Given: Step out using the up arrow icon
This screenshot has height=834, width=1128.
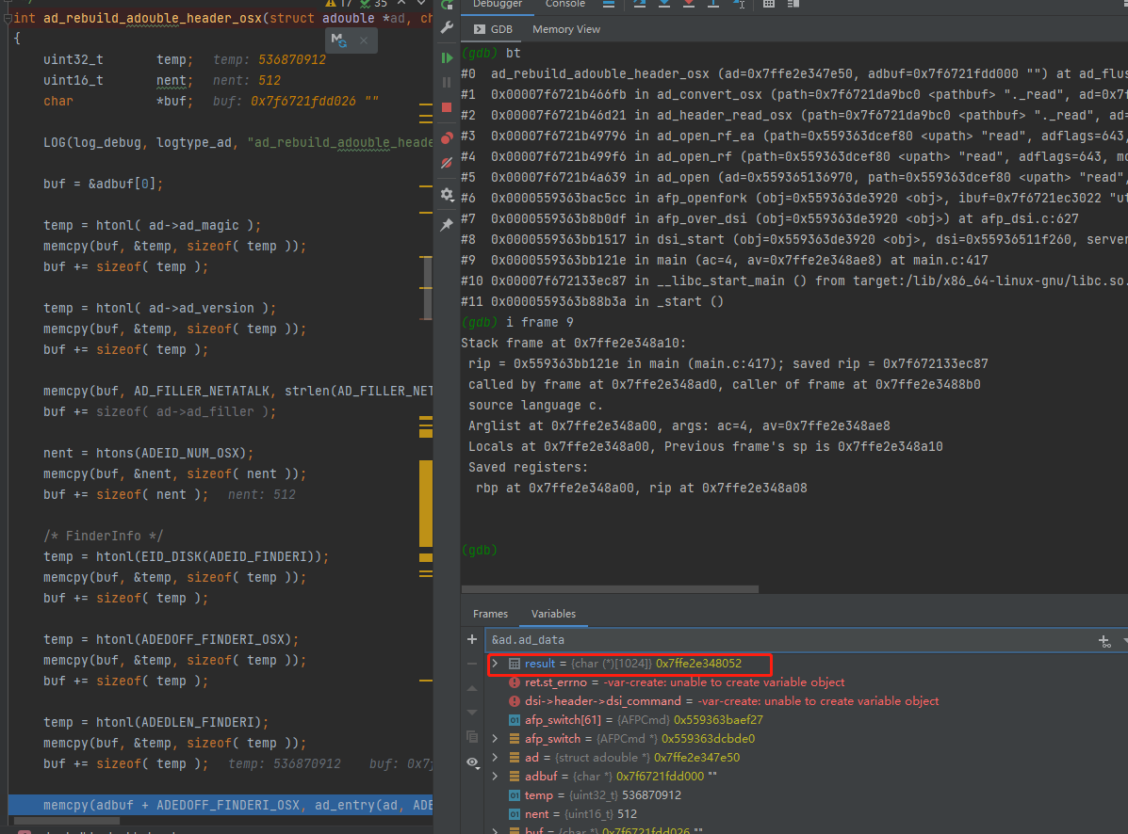Looking at the screenshot, I should [x=713, y=5].
